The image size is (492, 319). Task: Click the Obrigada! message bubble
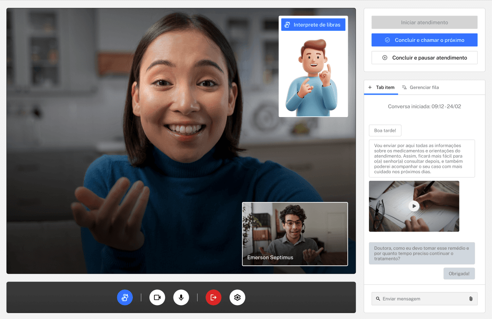tap(459, 273)
